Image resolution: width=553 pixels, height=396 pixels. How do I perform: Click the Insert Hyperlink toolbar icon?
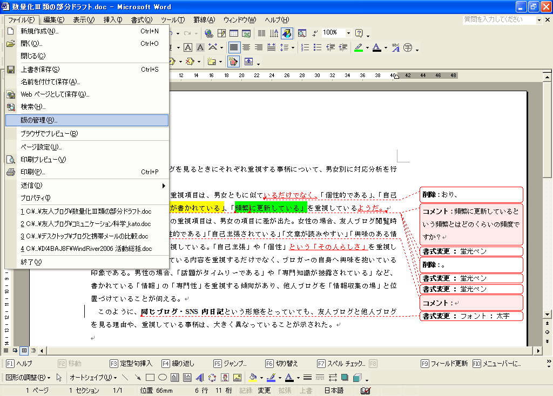(208, 33)
